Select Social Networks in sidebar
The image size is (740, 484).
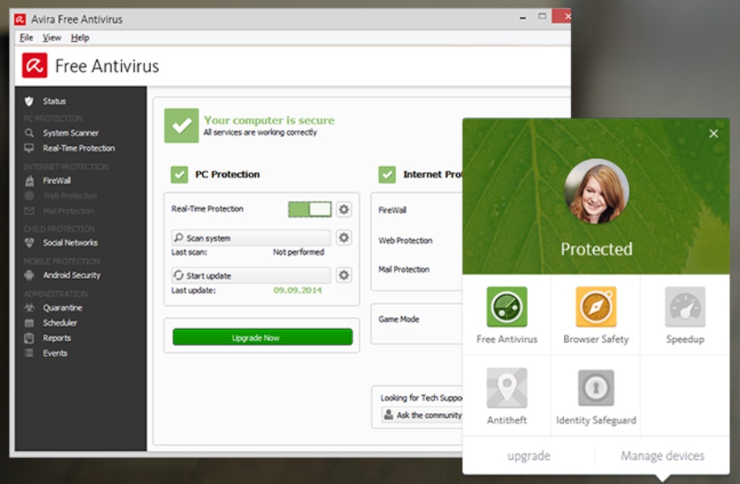click(70, 243)
